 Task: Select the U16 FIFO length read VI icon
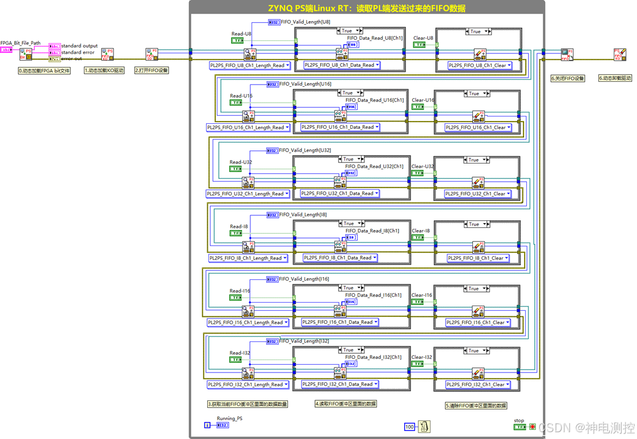coord(249,116)
